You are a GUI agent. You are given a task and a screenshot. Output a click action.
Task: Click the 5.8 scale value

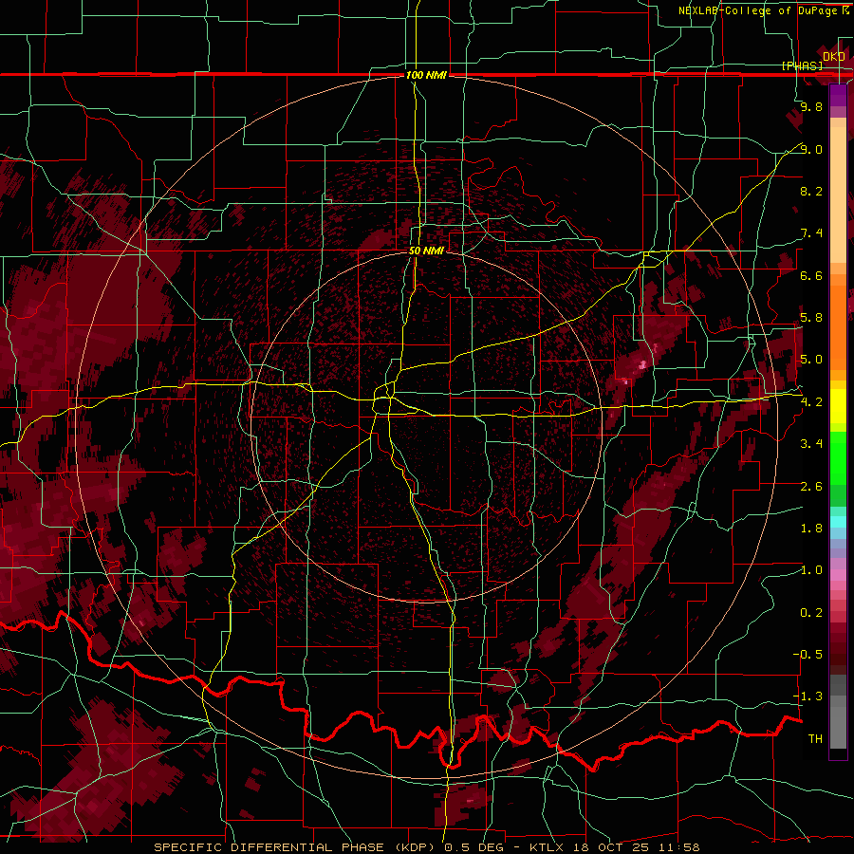tap(811, 318)
